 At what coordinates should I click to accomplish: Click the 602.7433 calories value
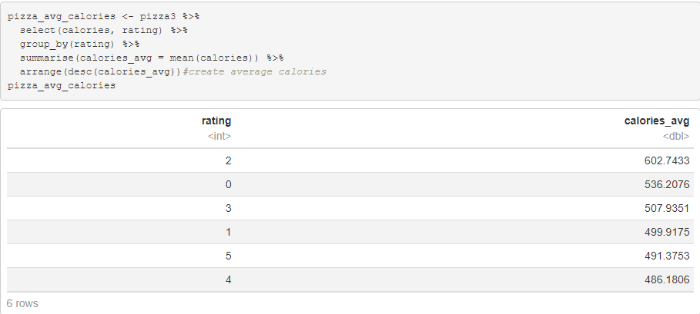point(668,160)
